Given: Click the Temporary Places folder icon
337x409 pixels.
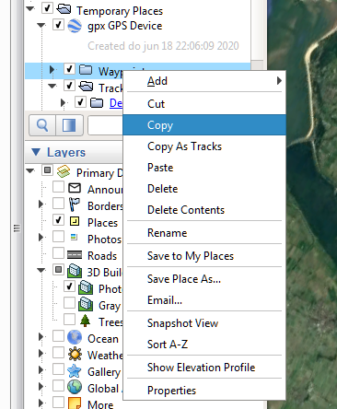Looking at the screenshot, I should tap(64, 9).
